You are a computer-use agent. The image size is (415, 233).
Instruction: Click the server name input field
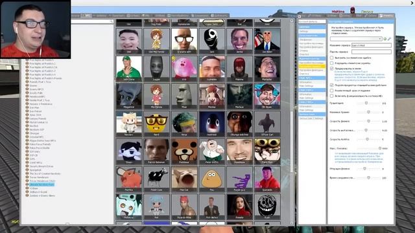point(372,45)
